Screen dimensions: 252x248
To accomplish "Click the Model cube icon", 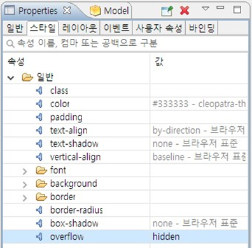I will [x=95, y=11].
